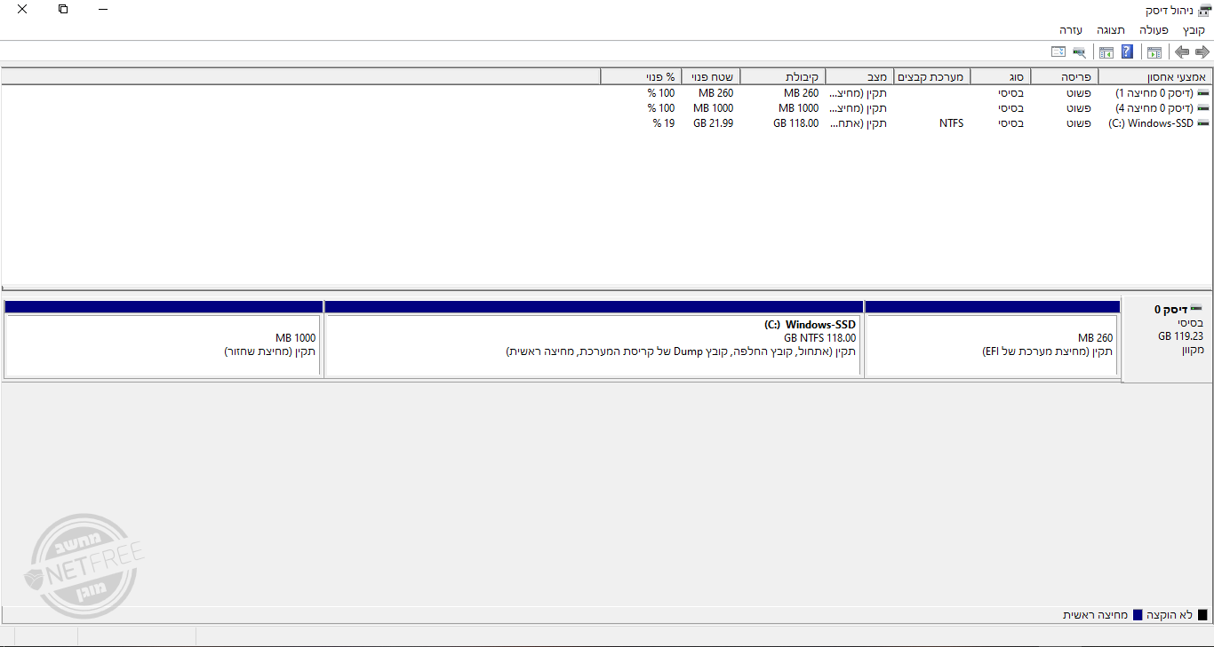Click the blue מחיצה ראשית legend swatch
The width and height of the screenshot is (1214, 647).
[x=1137, y=615]
